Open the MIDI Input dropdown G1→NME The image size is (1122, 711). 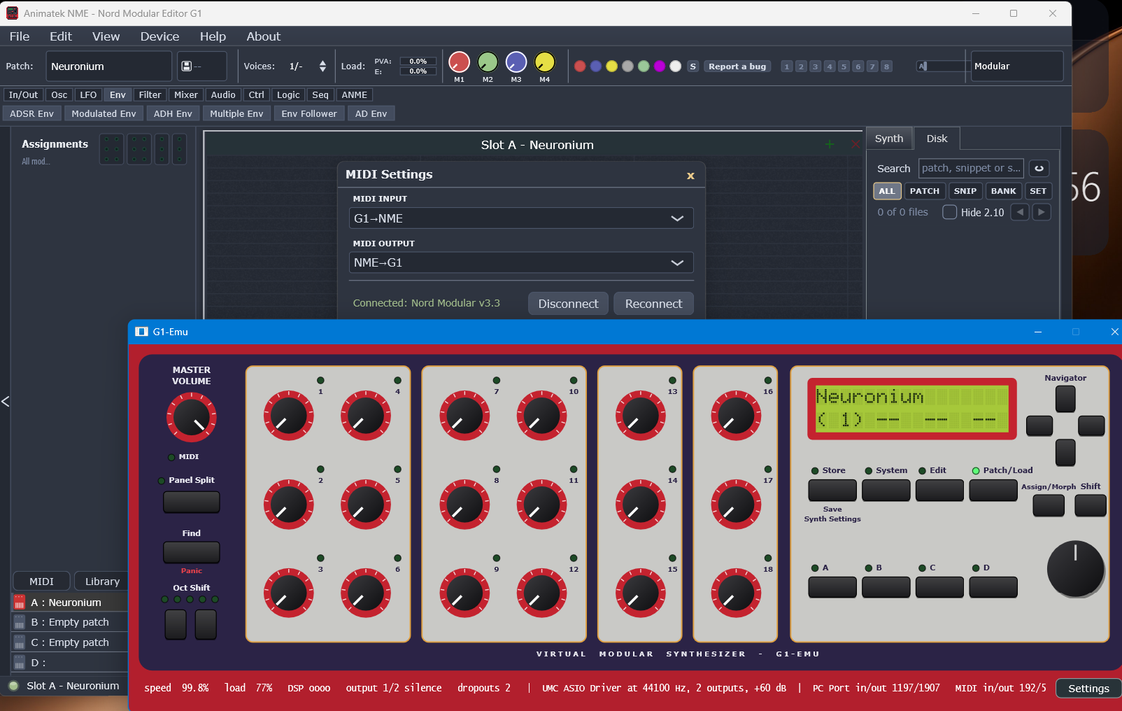click(x=521, y=218)
